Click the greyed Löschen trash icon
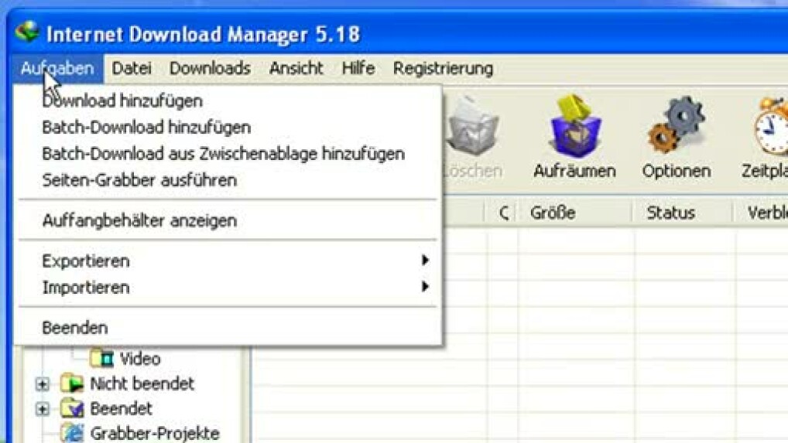 (473, 128)
